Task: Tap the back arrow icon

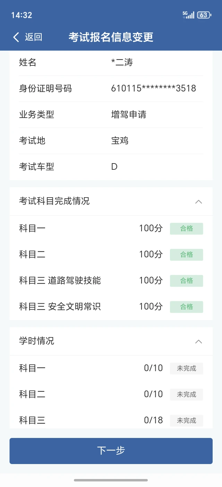Action: tap(16, 37)
